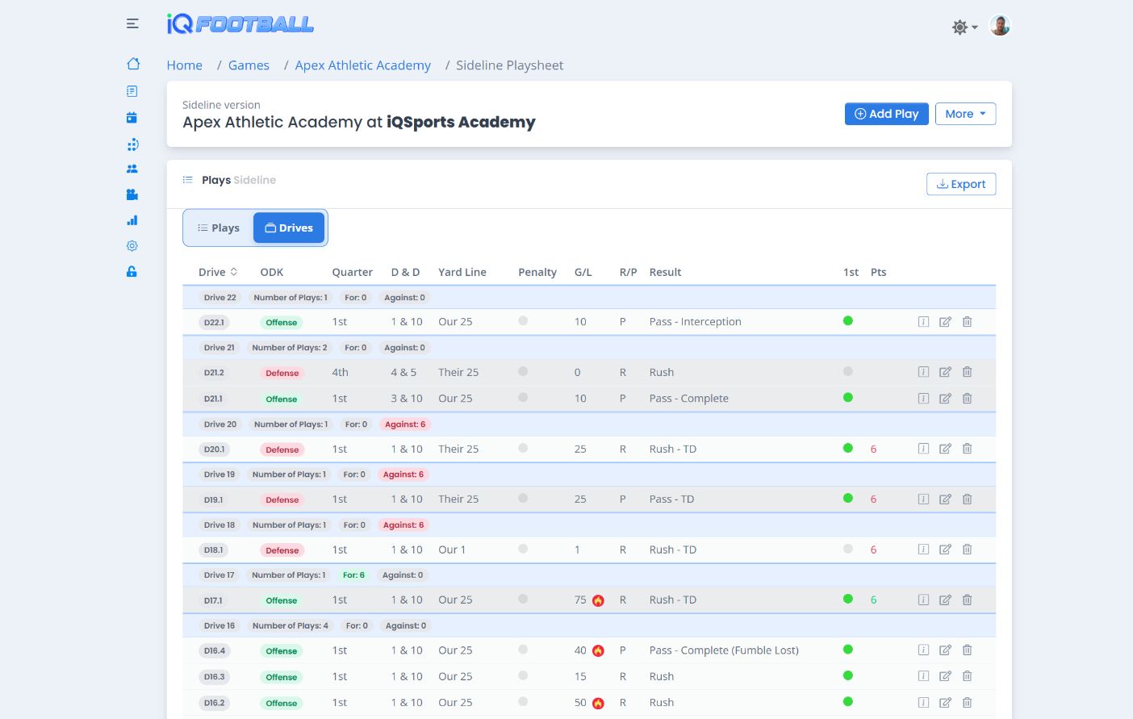The image size is (1133, 719).
Task: Open the bar chart statistics sidebar icon
Action: coord(132,220)
